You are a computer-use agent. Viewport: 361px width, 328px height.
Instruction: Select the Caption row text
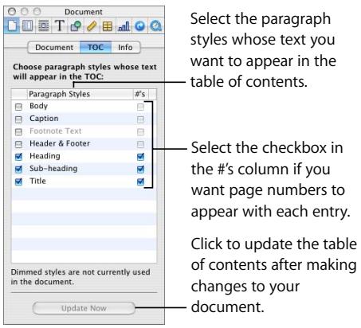pos(44,119)
